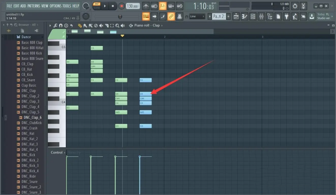Click the stop playback button
The width and height of the screenshot is (336, 195).
click(x=113, y=6)
